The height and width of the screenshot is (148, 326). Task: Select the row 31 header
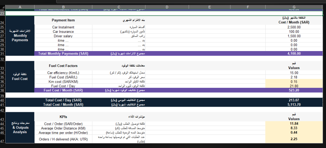[x=2, y=54]
